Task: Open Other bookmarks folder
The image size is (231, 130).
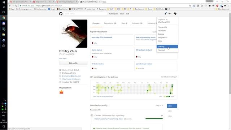Action: tap(222, 9)
